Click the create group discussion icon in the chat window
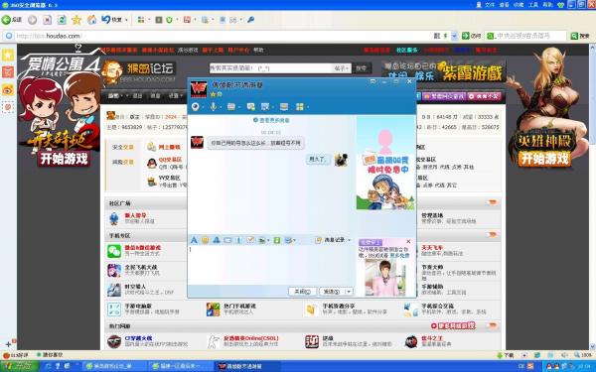This screenshot has width=596, height=372. coord(250,107)
